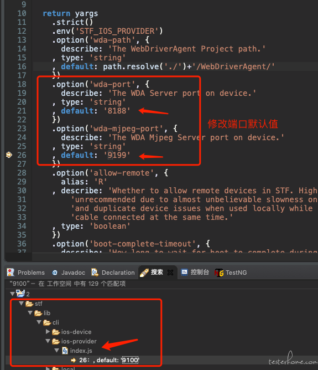Click the Javadoc @ icon
Screen dimensions: 318x370
pos(55,273)
